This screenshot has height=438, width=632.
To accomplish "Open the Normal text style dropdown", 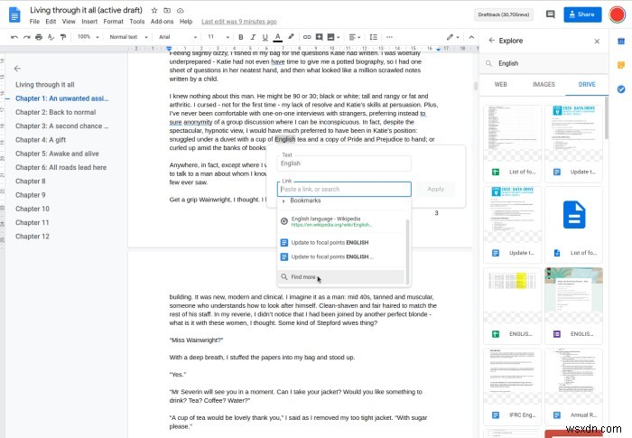I will tap(128, 37).
